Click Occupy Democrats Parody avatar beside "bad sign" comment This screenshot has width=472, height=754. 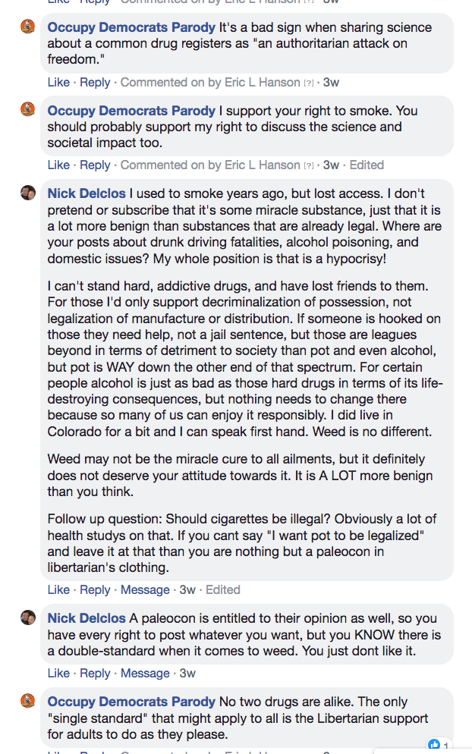pyautogui.click(x=28, y=27)
